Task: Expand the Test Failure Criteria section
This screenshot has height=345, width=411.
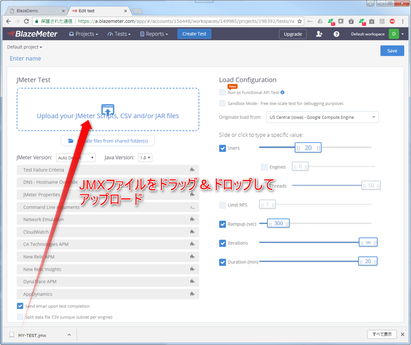Action: [x=108, y=170]
